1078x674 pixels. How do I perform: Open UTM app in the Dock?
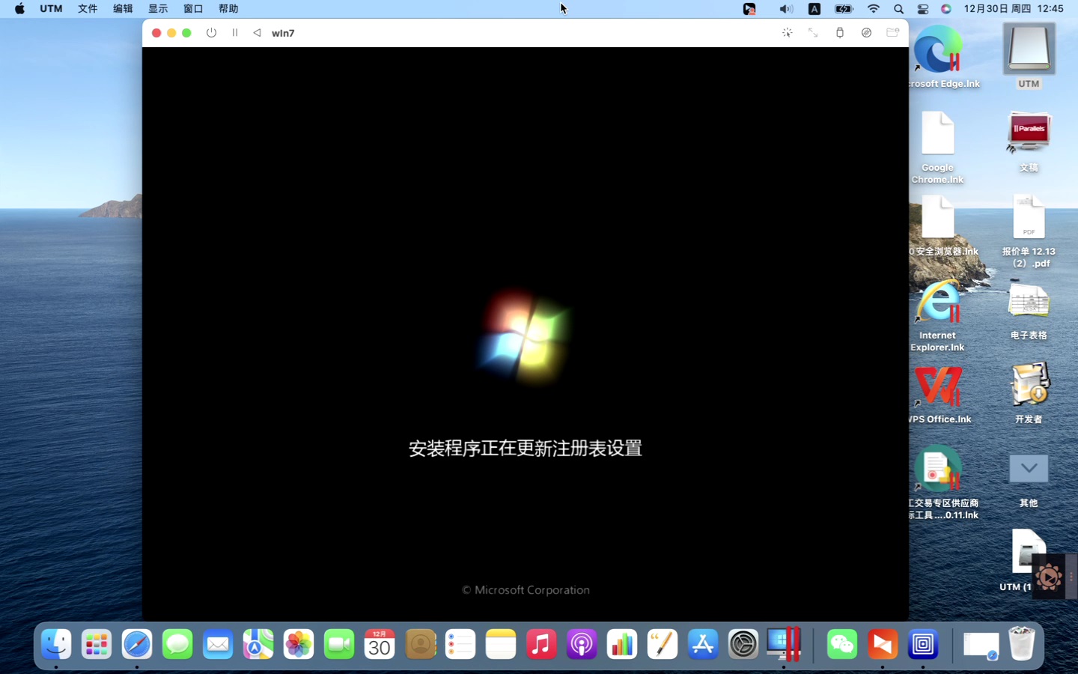click(923, 644)
